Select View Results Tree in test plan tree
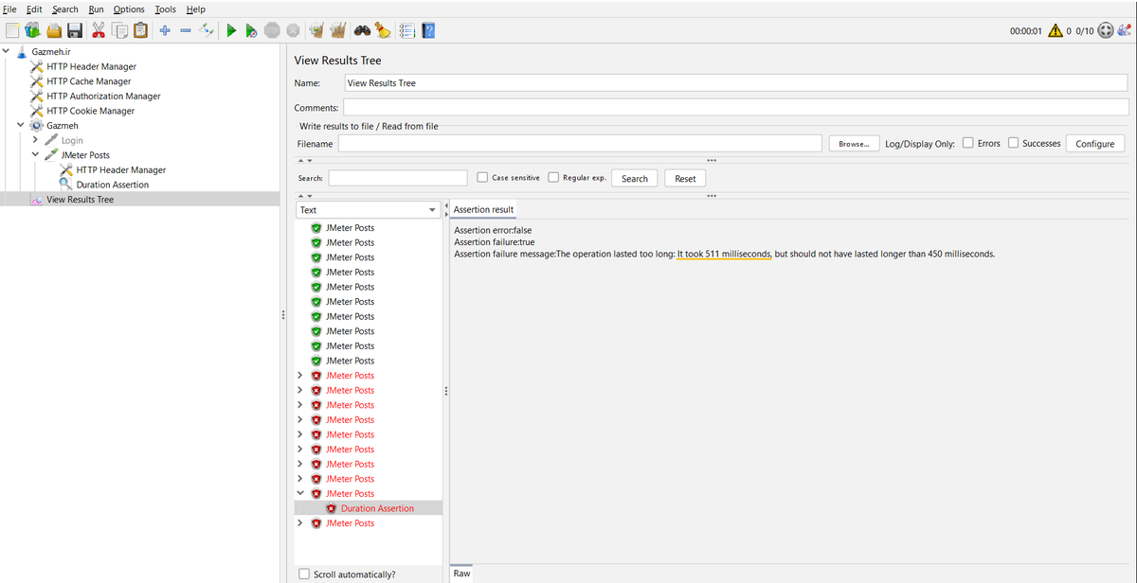The image size is (1137, 583). [x=80, y=200]
